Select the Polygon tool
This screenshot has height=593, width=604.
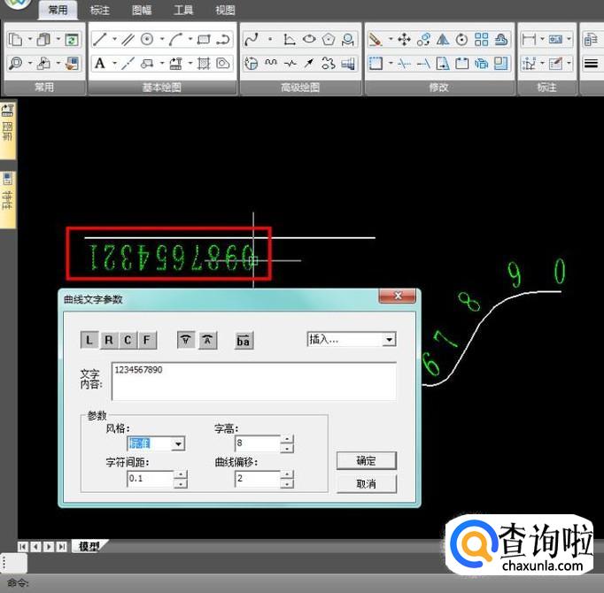click(x=329, y=39)
